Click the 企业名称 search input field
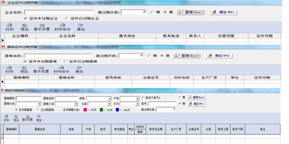The image size is (289, 144). (x=59, y=12)
